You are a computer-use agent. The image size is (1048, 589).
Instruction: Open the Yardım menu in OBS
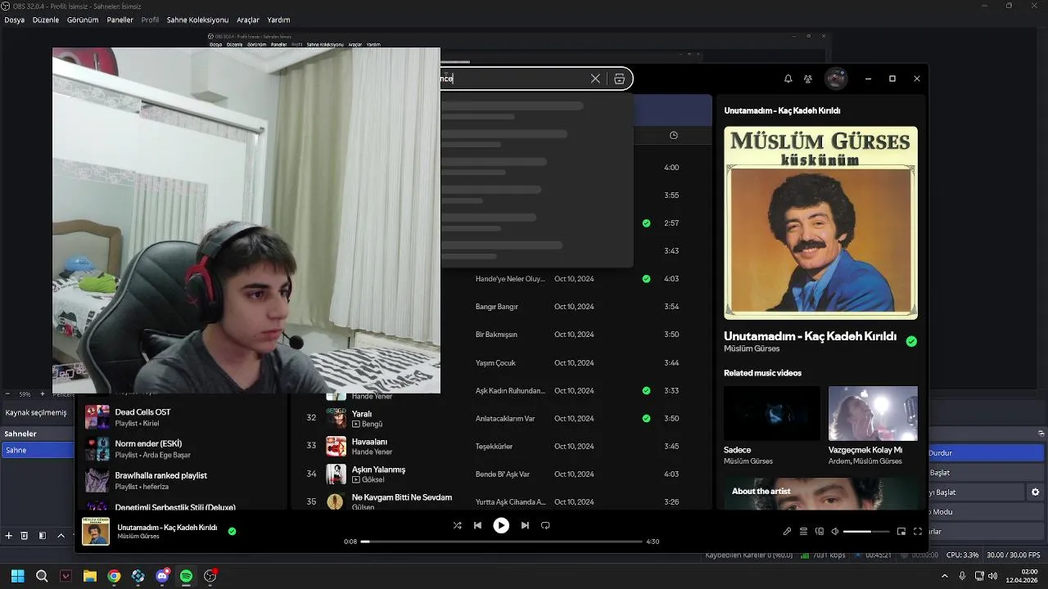(278, 20)
